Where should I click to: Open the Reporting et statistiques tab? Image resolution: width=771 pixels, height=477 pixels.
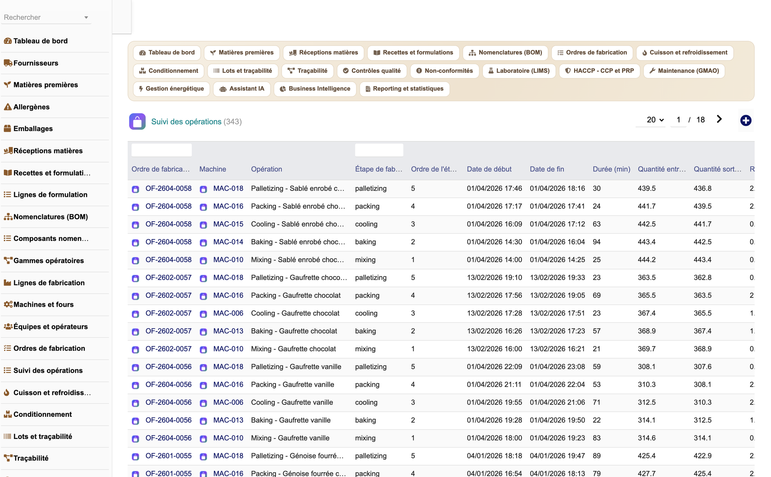[x=404, y=89]
